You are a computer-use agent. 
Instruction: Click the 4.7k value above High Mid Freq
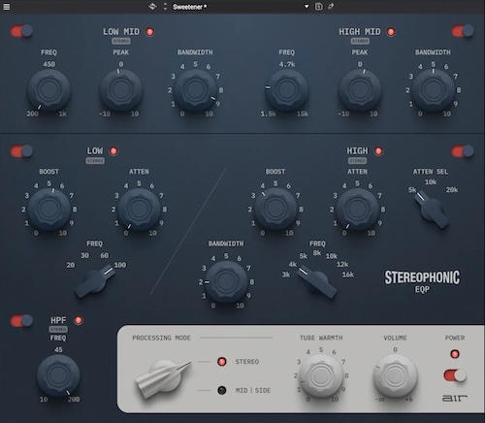pos(287,64)
